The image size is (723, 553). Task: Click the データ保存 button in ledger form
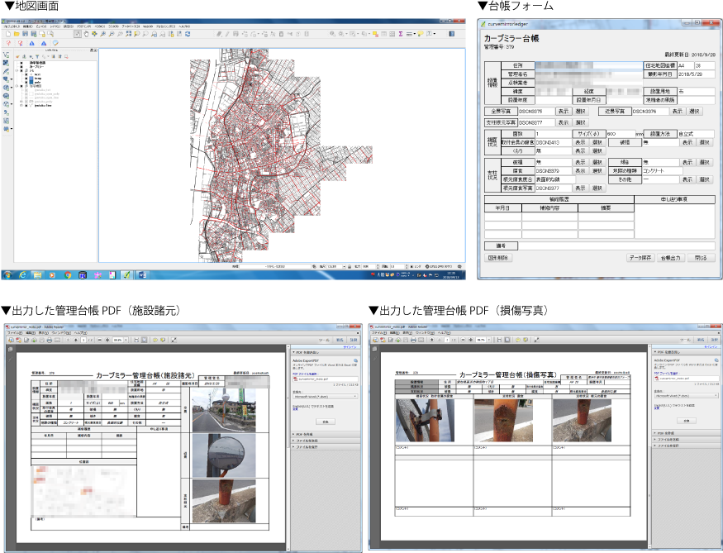tap(641, 257)
